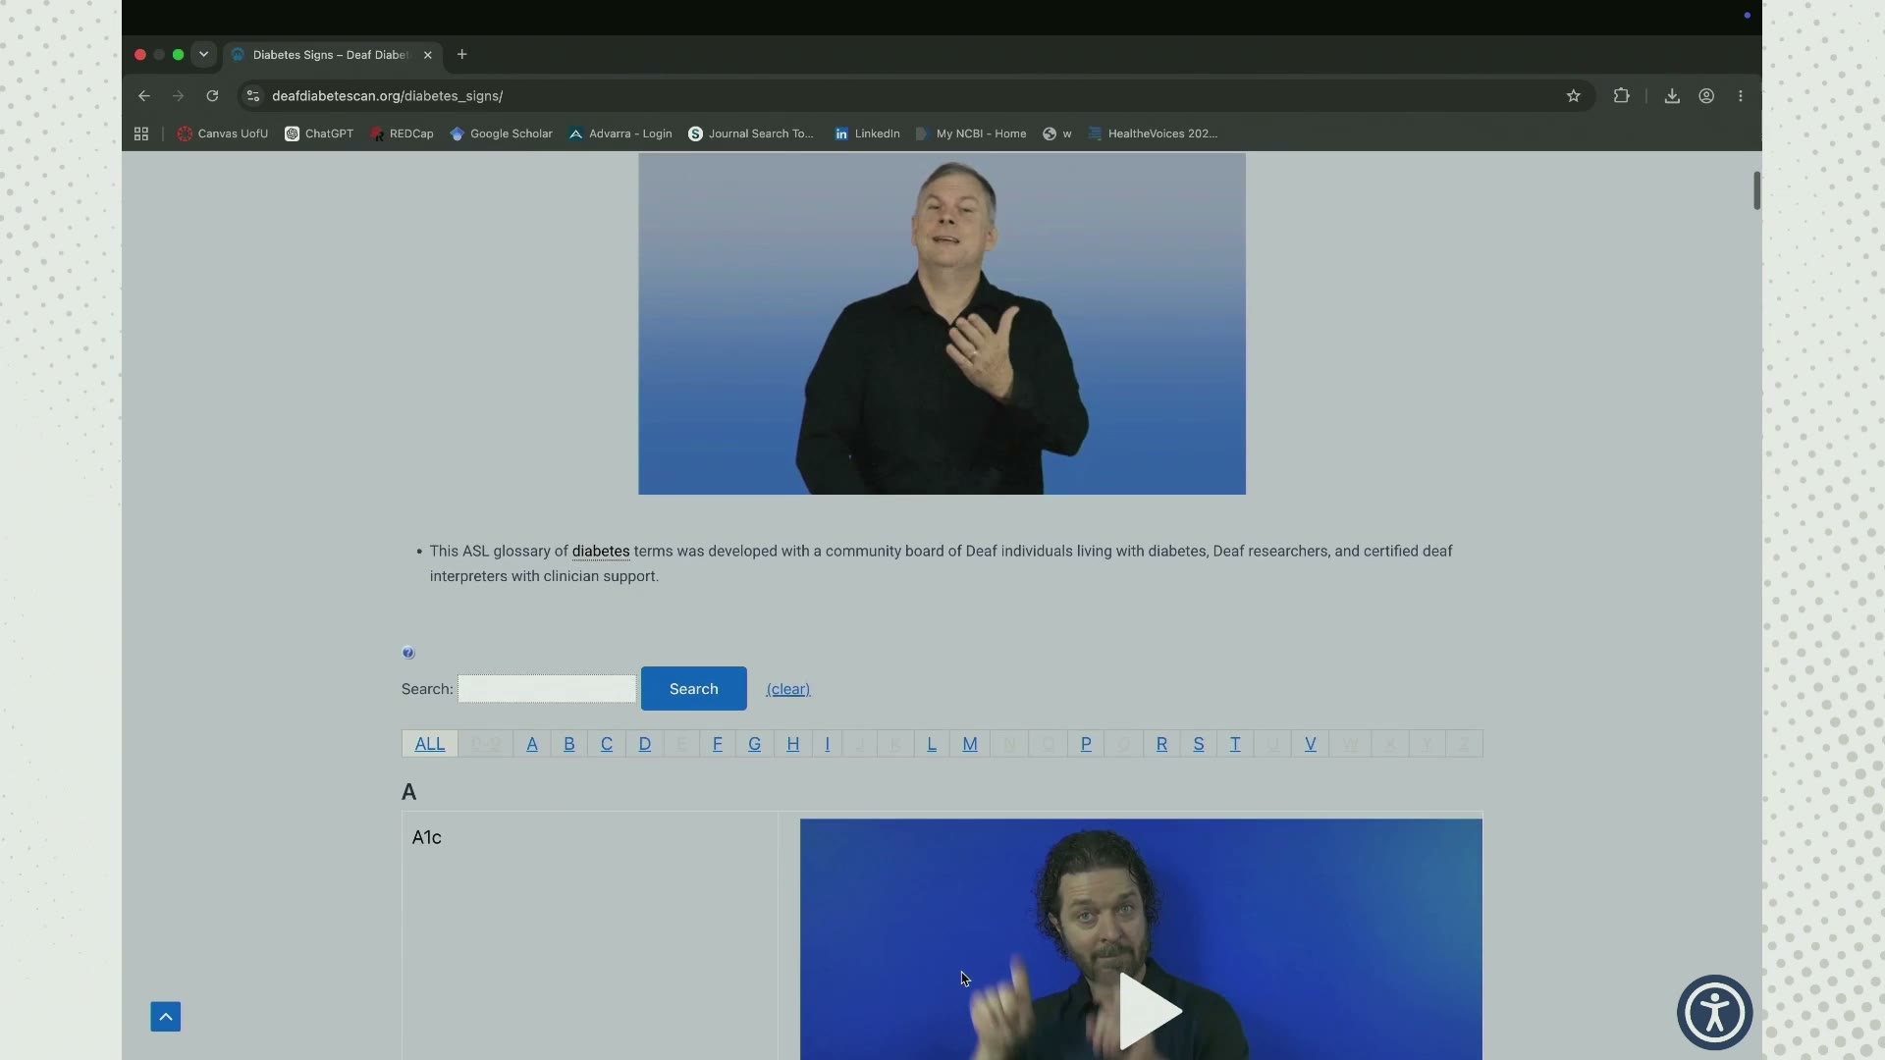The width and height of the screenshot is (1885, 1060).
Task: Show browser downloads
Action: click(1672, 96)
